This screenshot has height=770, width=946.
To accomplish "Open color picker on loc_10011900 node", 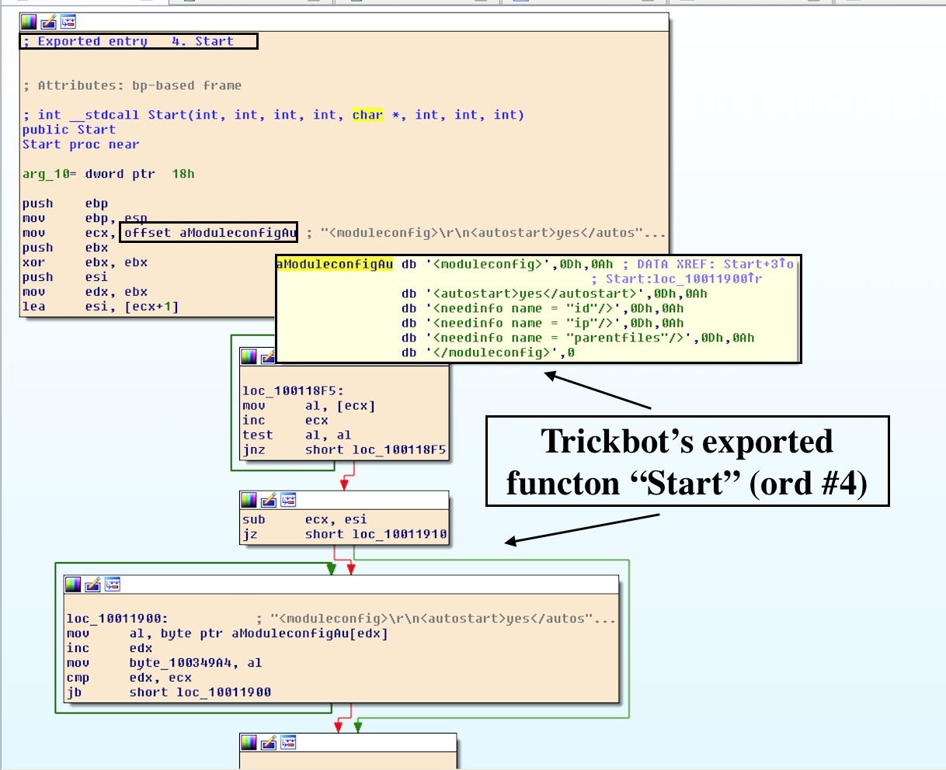I will pyautogui.click(x=73, y=584).
